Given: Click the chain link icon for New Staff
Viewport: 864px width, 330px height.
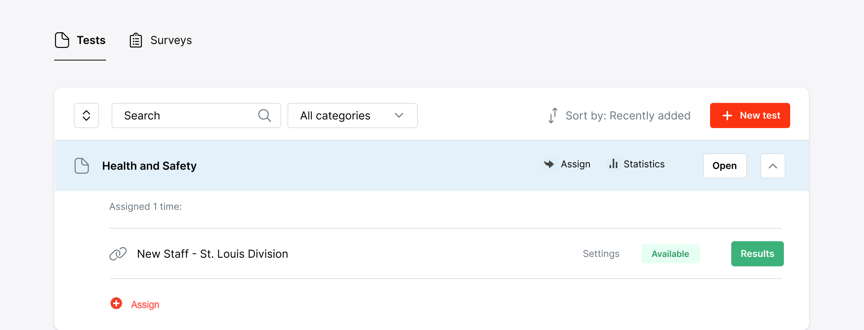Looking at the screenshot, I should pos(118,254).
